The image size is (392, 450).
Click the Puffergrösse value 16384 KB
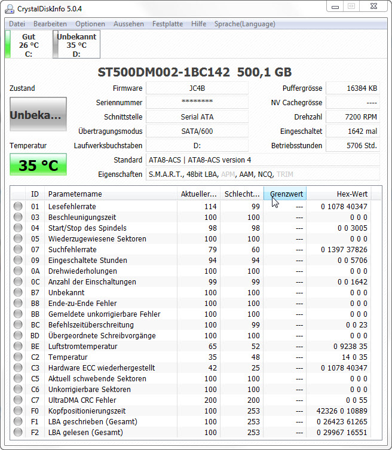tap(353, 88)
